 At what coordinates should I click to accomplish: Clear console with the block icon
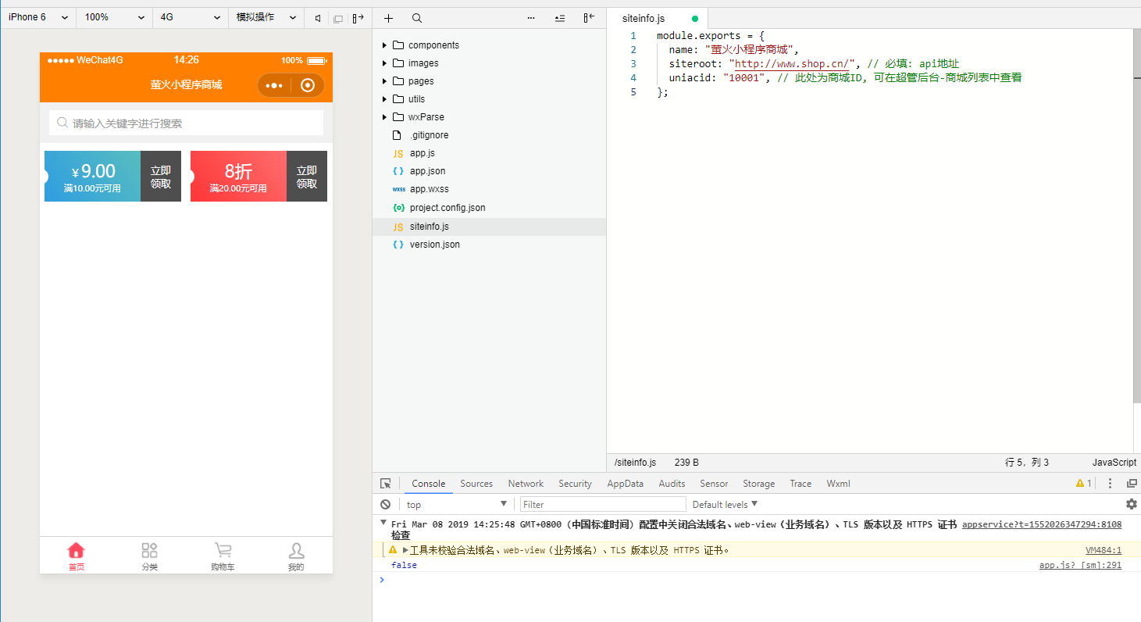pyautogui.click(x=385, y=505)
